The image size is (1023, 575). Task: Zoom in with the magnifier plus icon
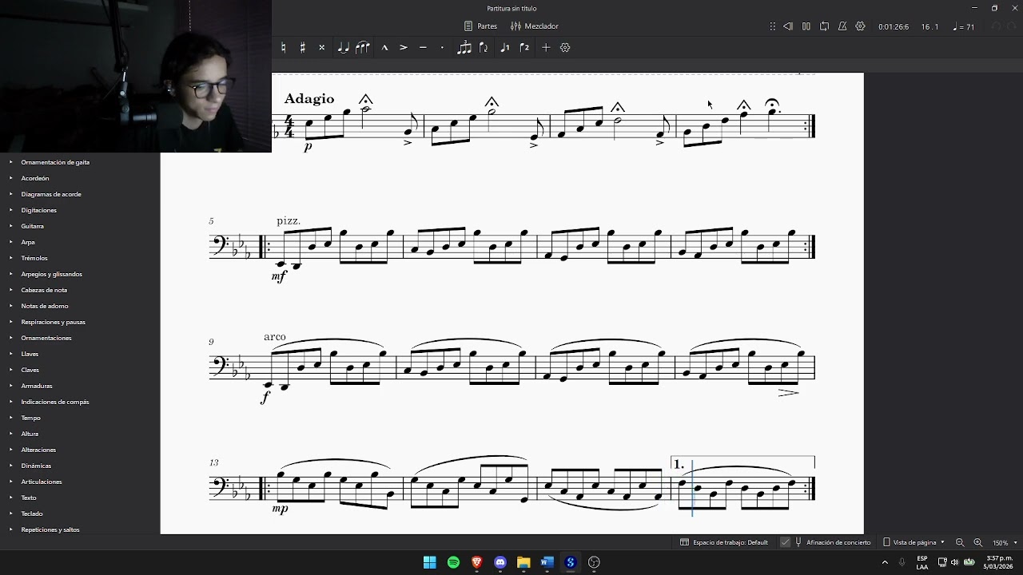977,542
